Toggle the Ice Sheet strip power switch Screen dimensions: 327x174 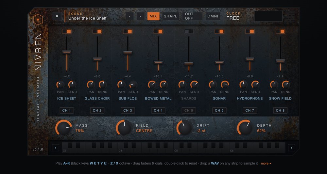pos(67,31)
